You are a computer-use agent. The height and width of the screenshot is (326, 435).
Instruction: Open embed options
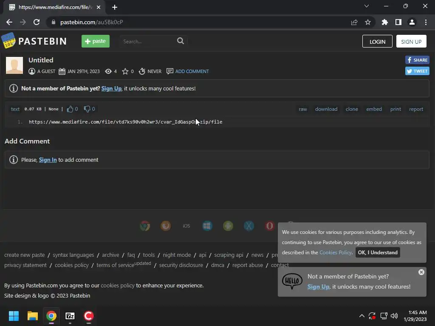click(374, 109)
